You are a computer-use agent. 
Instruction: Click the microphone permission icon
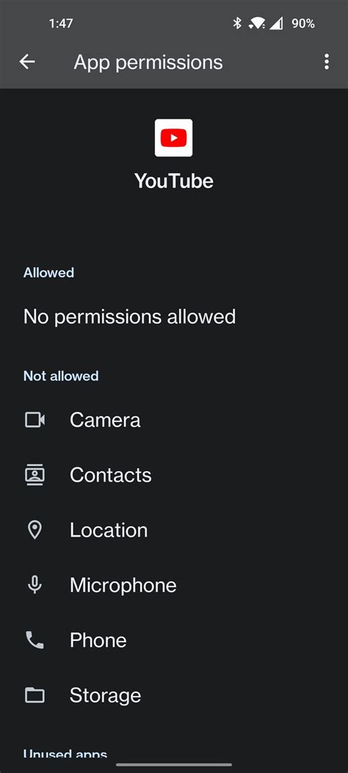[x=35, y=585]
